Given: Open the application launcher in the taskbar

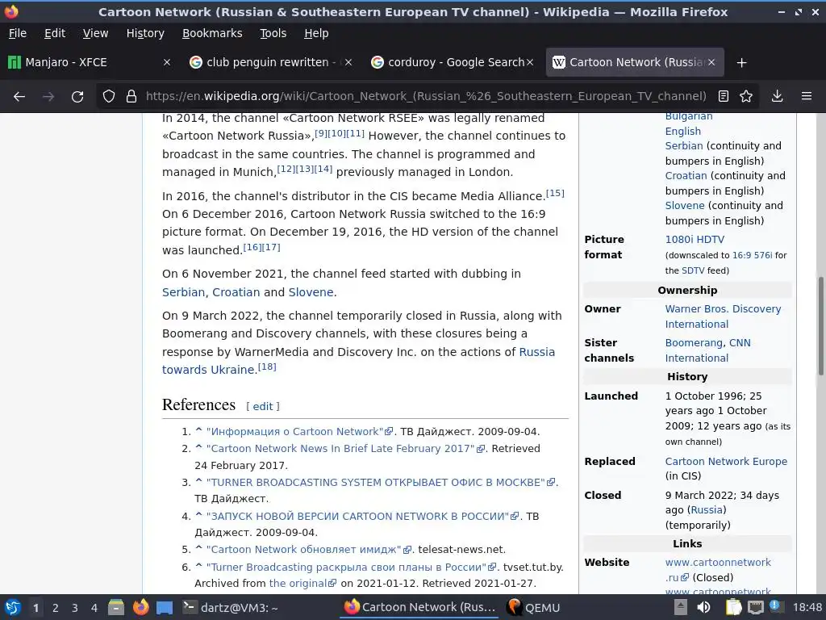Looking at the screenshot, I should (13, 607).
